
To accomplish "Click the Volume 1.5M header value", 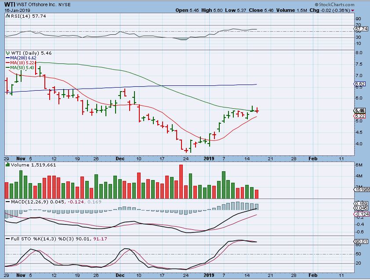I will click(x=292, y=11).
